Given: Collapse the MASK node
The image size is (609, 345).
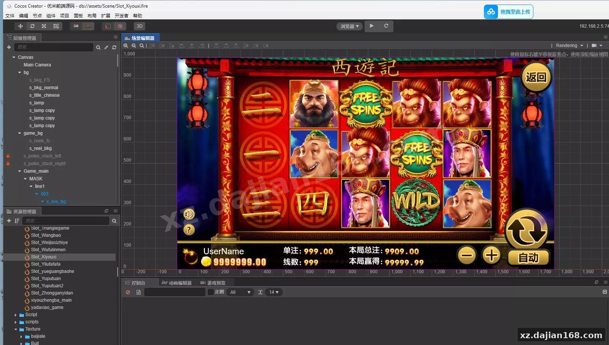Looking at the screenshot, I should [x=25, y=179].
